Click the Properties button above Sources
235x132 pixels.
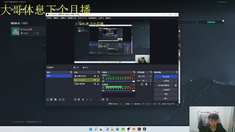pos(76,67)
